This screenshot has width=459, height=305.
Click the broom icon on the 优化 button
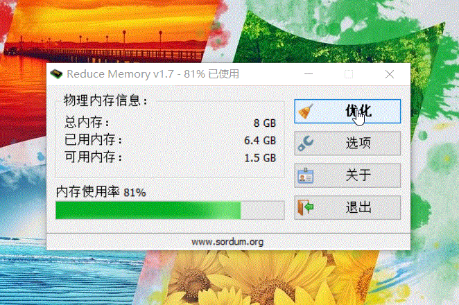[x=306, y=112]
